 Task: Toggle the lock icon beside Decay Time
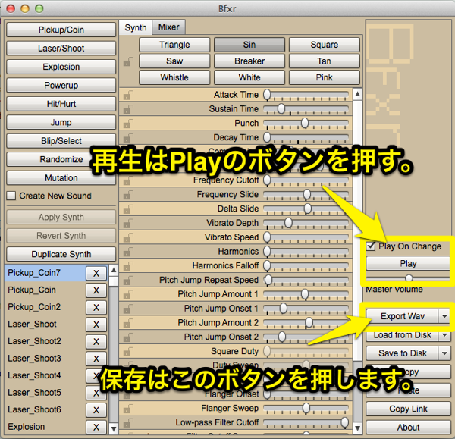click(x=128, y=137)
